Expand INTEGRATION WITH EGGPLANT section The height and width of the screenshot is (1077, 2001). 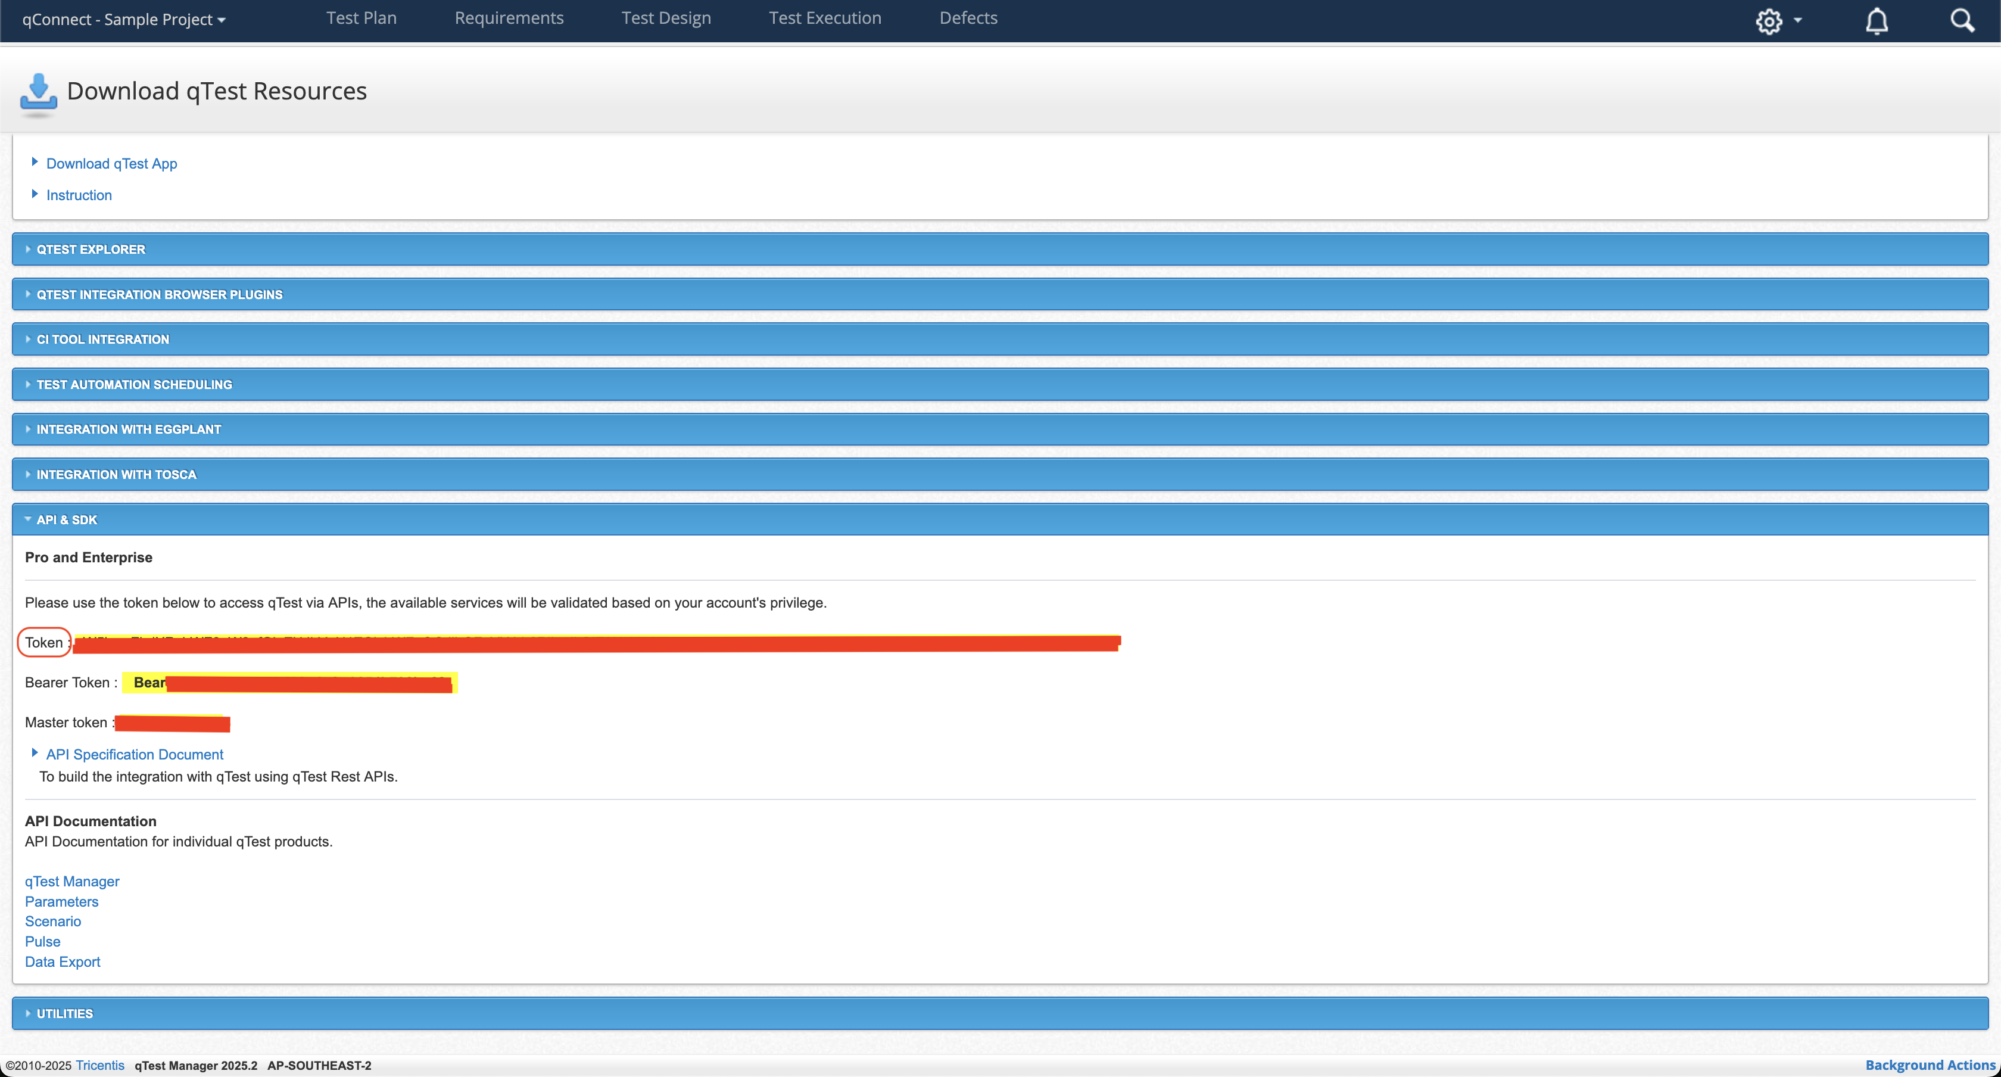(128, 429)
